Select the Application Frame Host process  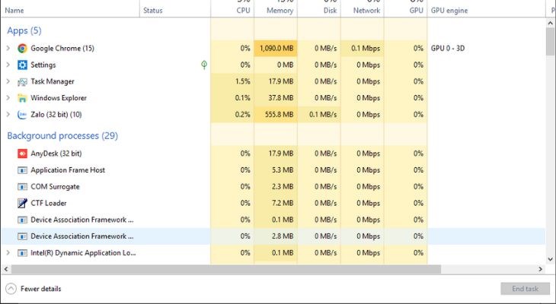(68, 170)
